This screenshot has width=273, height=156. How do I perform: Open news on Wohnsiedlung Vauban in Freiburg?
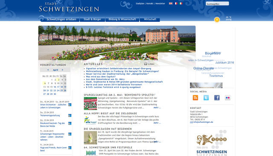122,71
